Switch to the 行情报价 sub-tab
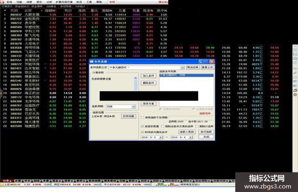The height and width of the screenshot is (192, 298). pos(7,6)
